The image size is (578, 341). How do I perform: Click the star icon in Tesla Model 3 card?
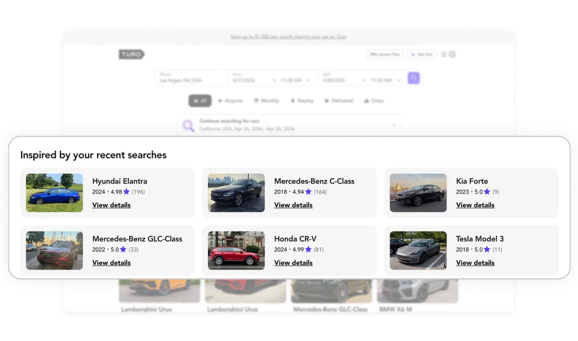(x=487, y=250)
